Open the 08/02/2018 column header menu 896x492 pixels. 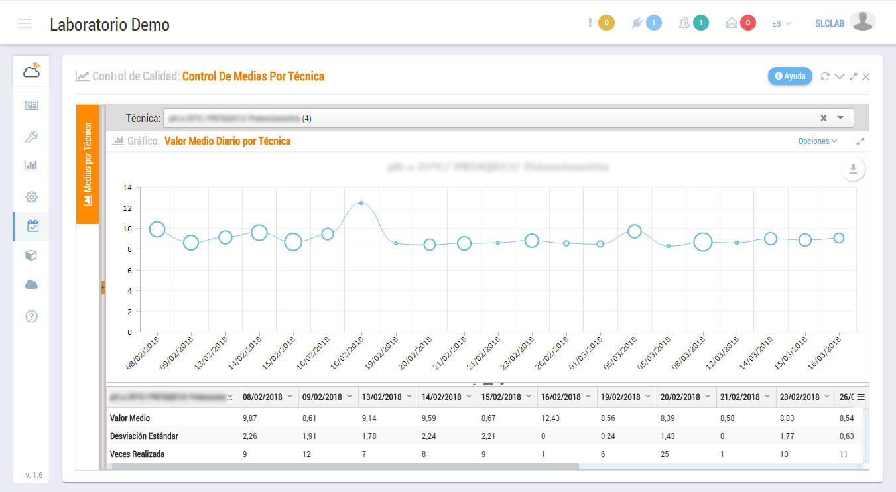click(x=289, y=397)
